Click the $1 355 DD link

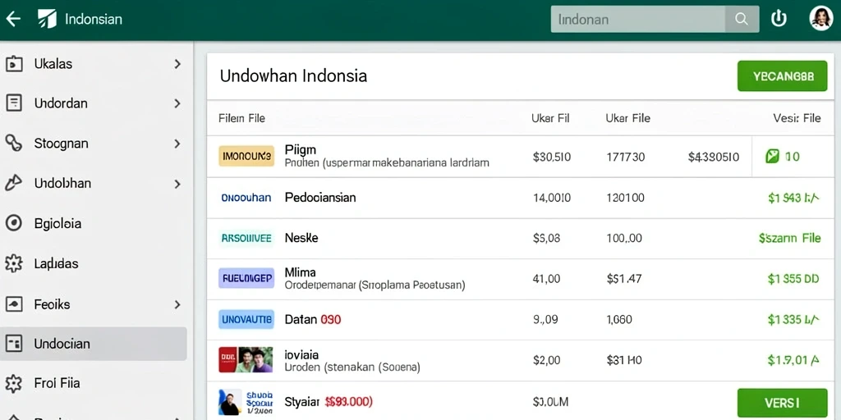pyautogui.click(x=793, y=279)
